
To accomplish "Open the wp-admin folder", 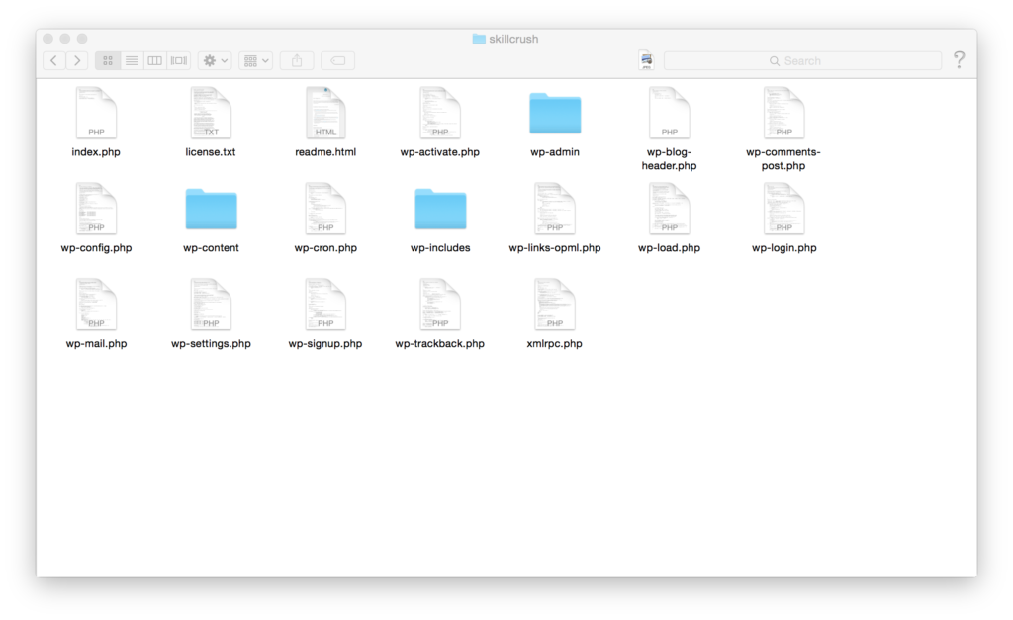I will coord(554,112).
